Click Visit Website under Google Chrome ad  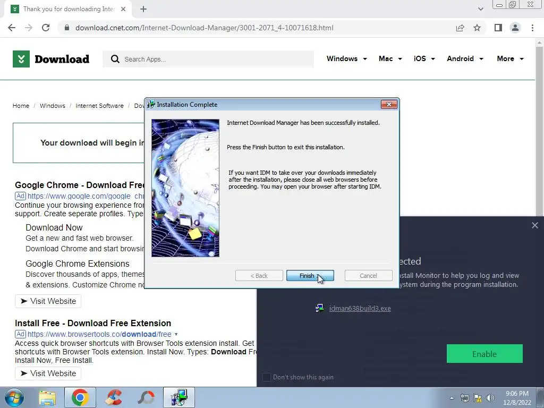click(48, 301)
